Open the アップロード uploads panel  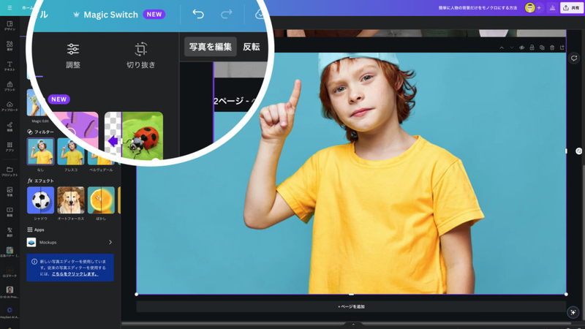tap(10, 107)
